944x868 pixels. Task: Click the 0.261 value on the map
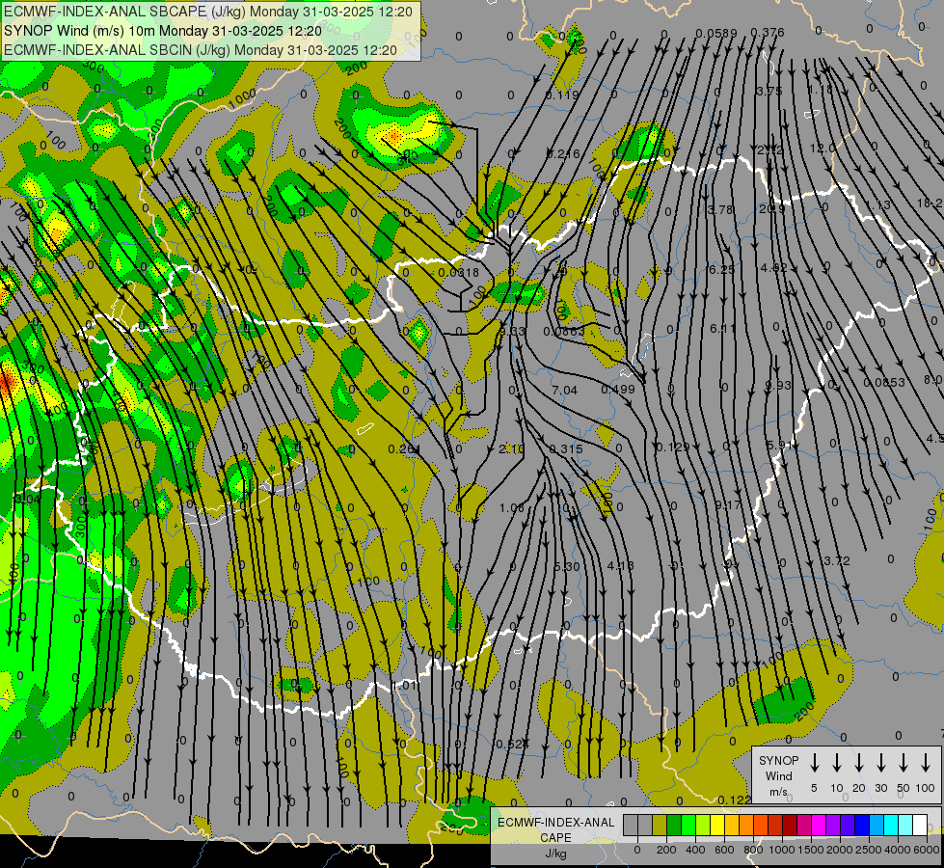[405, 449]
